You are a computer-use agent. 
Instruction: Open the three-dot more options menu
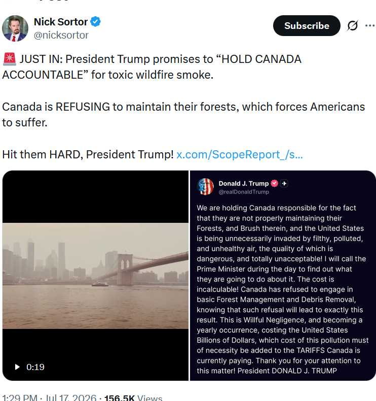click(x=370, y=25)
